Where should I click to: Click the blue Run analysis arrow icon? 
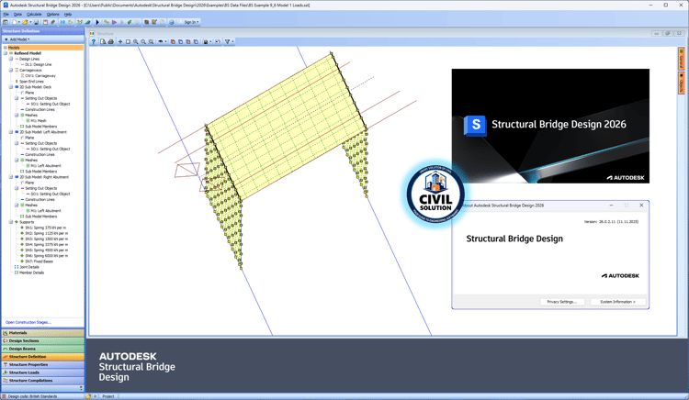point(97,22)
